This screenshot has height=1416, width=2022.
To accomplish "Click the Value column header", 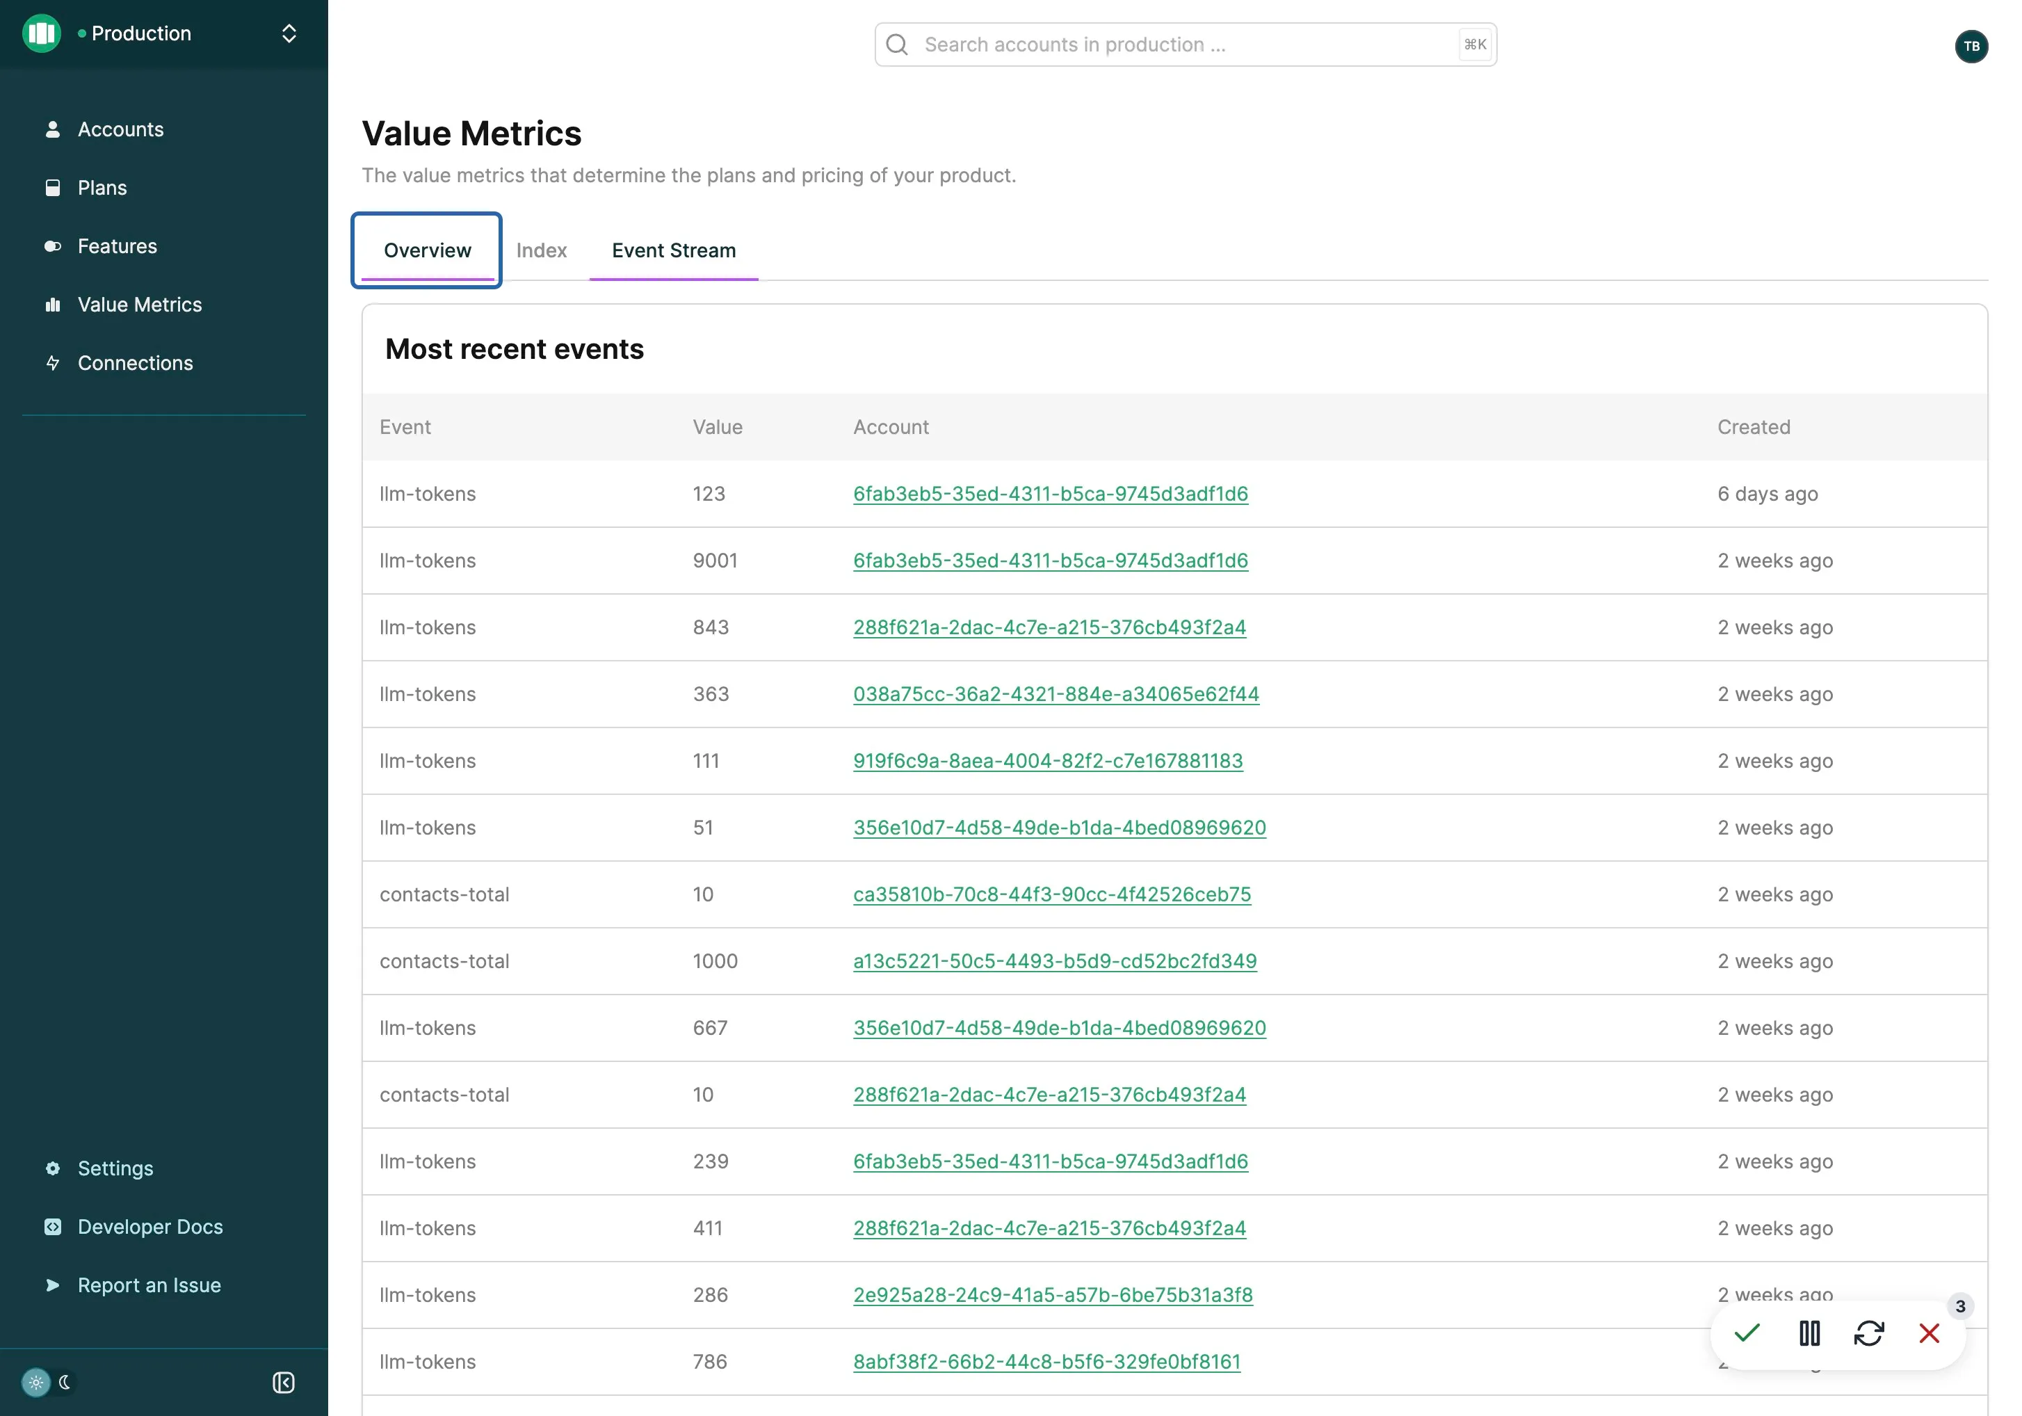I will [x=718, y=427].
